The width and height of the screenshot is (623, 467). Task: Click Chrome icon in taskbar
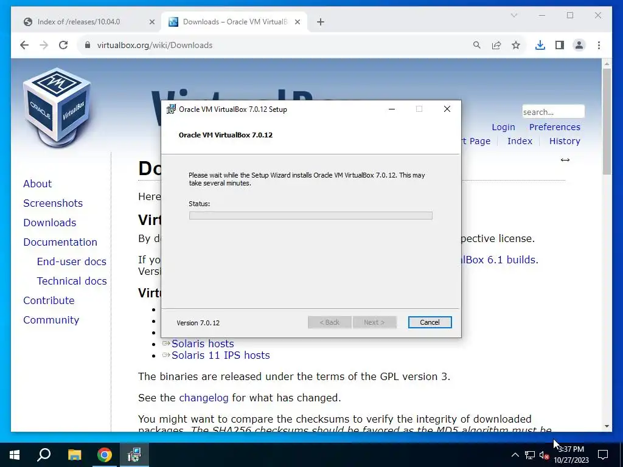coord(105,455)
